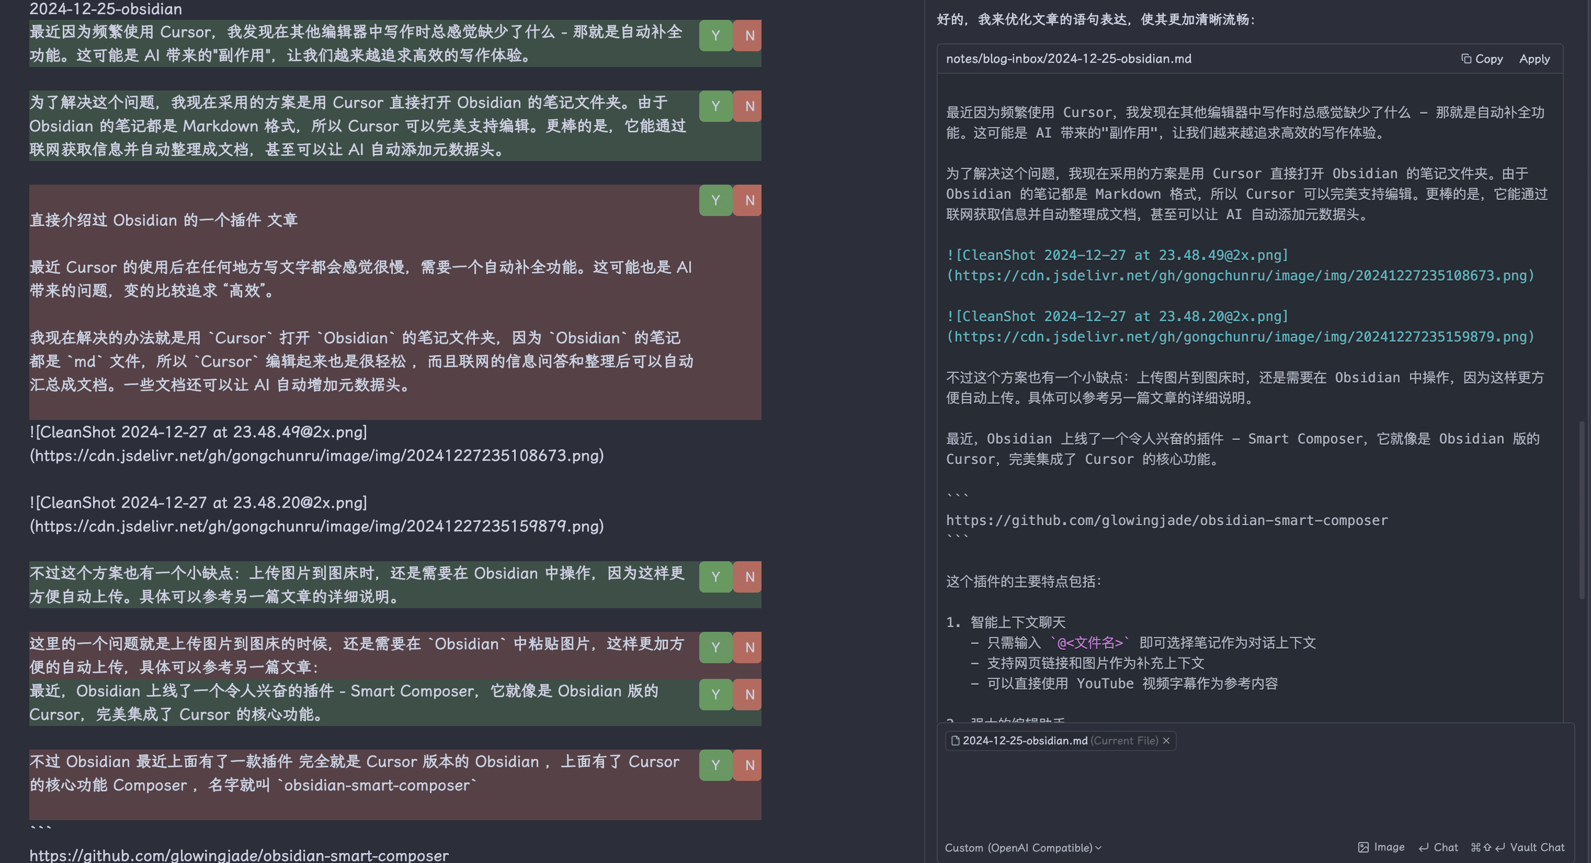
Task: Click the 23.48.49 CleanShot image link in the chat panel
Action: pos(1240,265)
